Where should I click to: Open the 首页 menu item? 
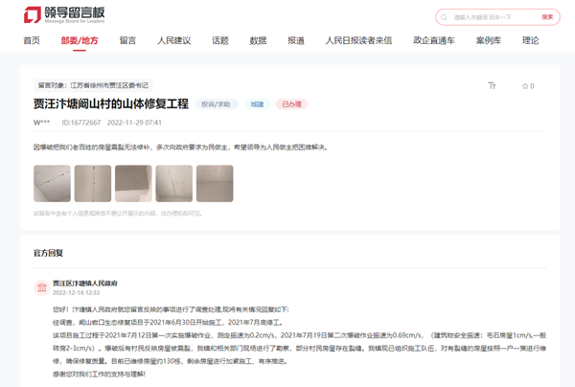point(32,40)
